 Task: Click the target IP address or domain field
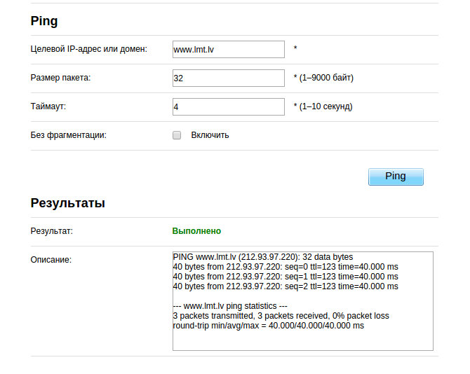(228, 49)
